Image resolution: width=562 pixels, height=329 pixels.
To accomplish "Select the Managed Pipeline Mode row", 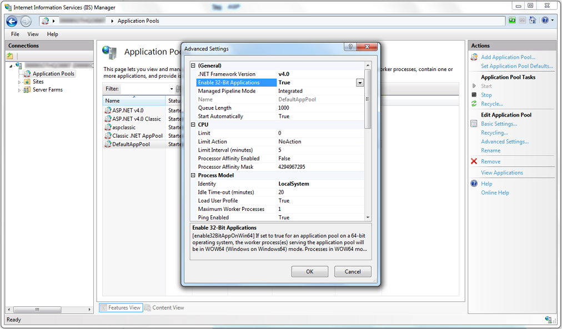I will 280,91.
